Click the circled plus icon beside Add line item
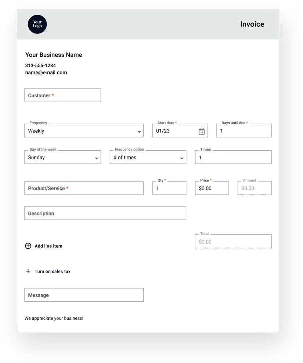Image resolution: width=303 pixels, height=363 pixels. click(28, 246)
